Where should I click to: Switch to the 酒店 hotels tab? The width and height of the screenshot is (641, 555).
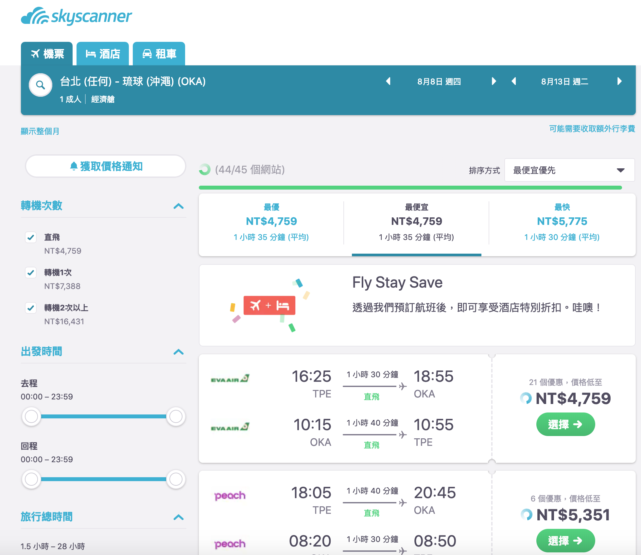(x=103, y=54)
